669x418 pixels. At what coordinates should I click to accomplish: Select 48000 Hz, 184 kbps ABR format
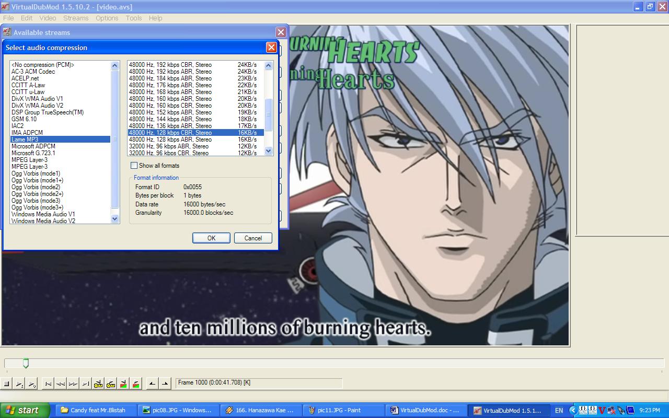[196, 78]
